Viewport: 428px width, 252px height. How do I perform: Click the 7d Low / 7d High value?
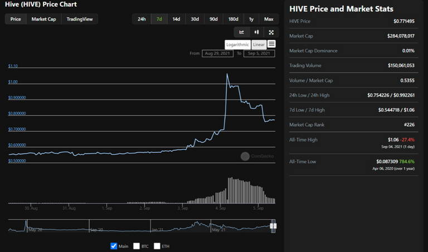[x=396, y=110]
